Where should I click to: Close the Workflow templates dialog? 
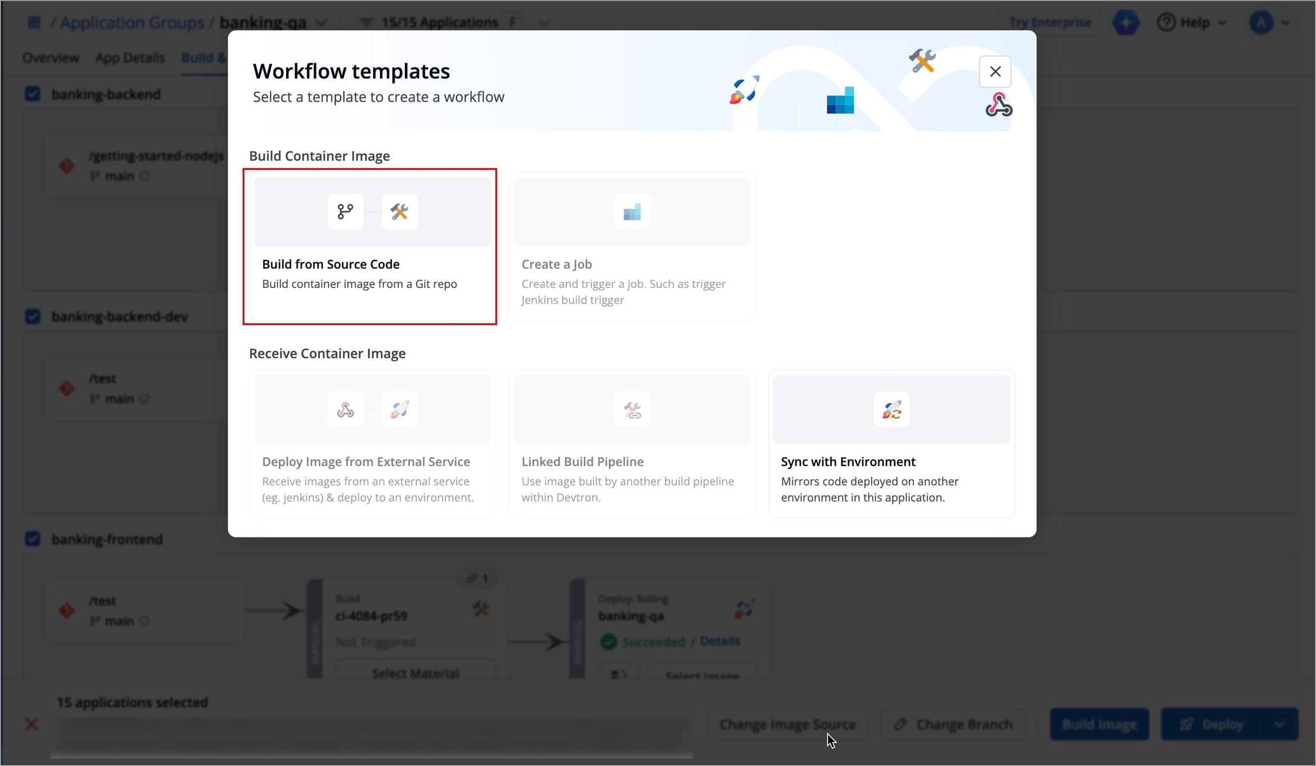[995, 71]
